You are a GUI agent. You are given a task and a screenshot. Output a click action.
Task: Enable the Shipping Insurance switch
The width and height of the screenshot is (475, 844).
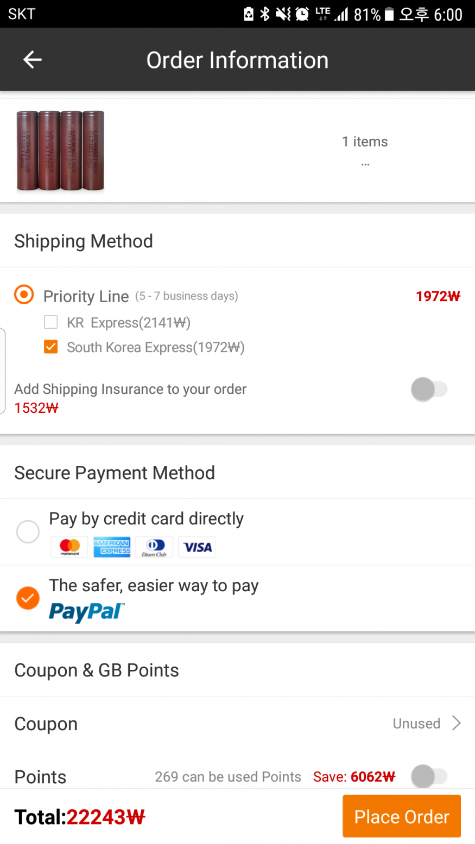coord(429,389)
